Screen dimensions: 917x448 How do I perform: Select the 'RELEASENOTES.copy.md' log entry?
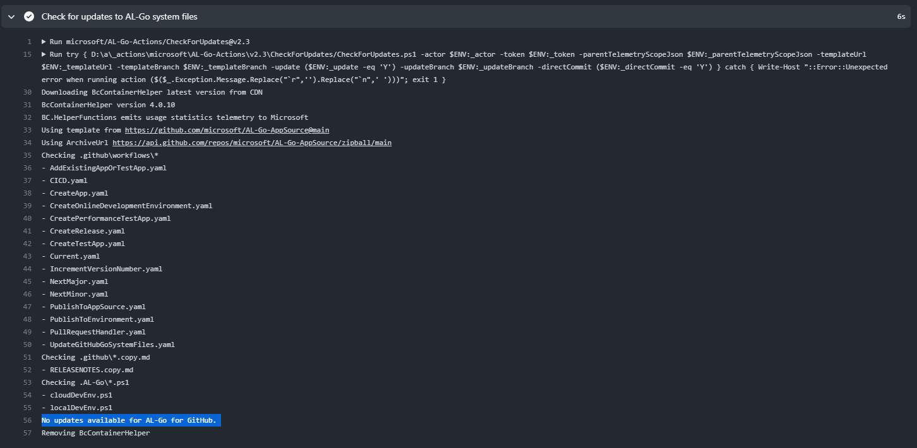click(88, 369)
